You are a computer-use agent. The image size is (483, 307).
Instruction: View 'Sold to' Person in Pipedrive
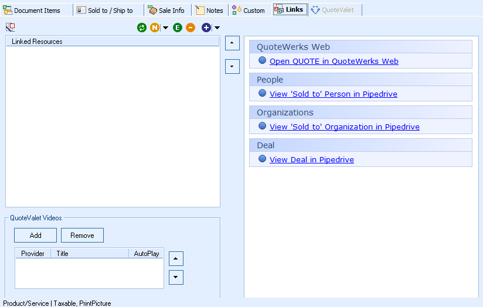(334, 94)
